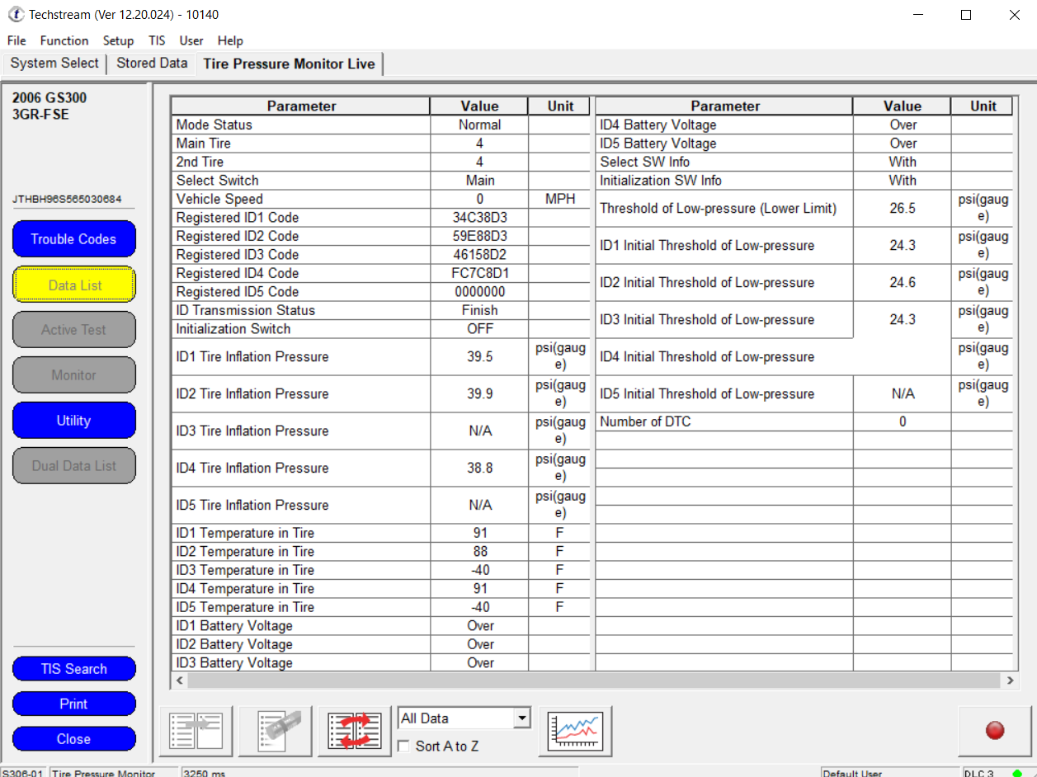Image resolution: width=1037 pixels, height=777 pixels.
Task: Click the Techstream logo in title bar
Action: point(16,15)
